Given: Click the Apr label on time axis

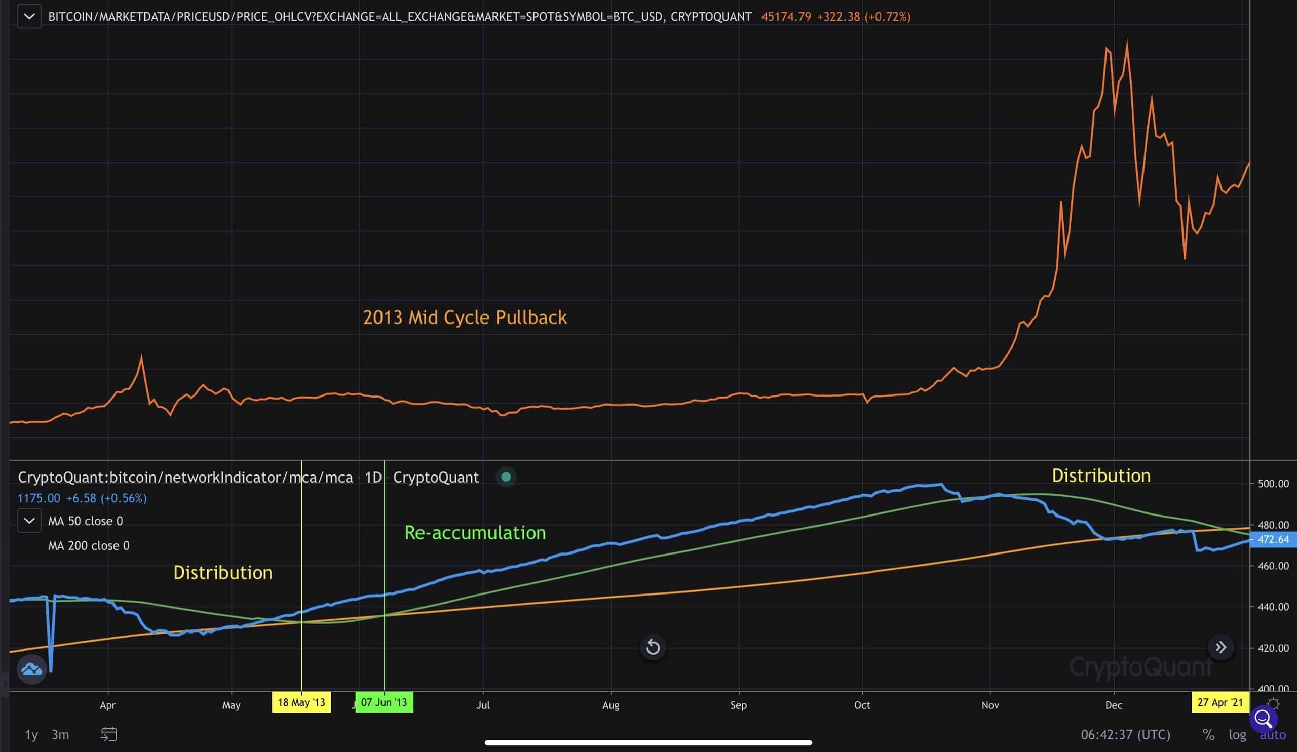Looking at the screenshot, I should pyautogui.click(x=107, y=705).
